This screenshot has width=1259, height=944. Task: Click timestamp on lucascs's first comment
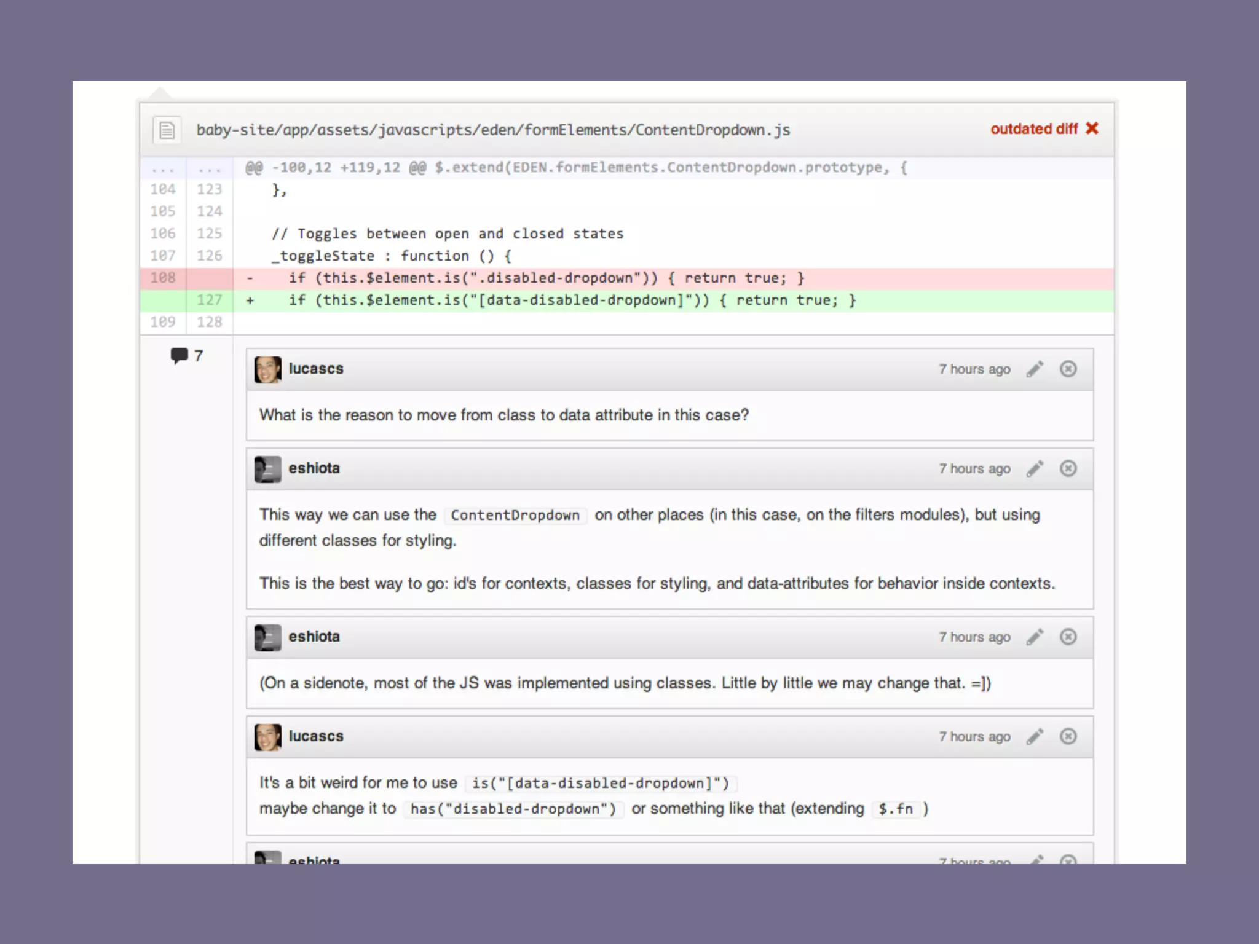(x=974, y=369)
